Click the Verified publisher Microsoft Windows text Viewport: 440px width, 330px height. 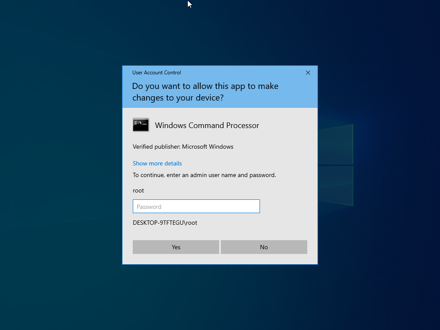pyautogui.click(x=183, y=147)
